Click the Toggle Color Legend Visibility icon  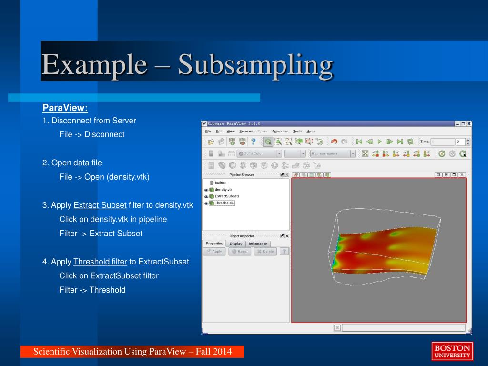click(211, 153)
